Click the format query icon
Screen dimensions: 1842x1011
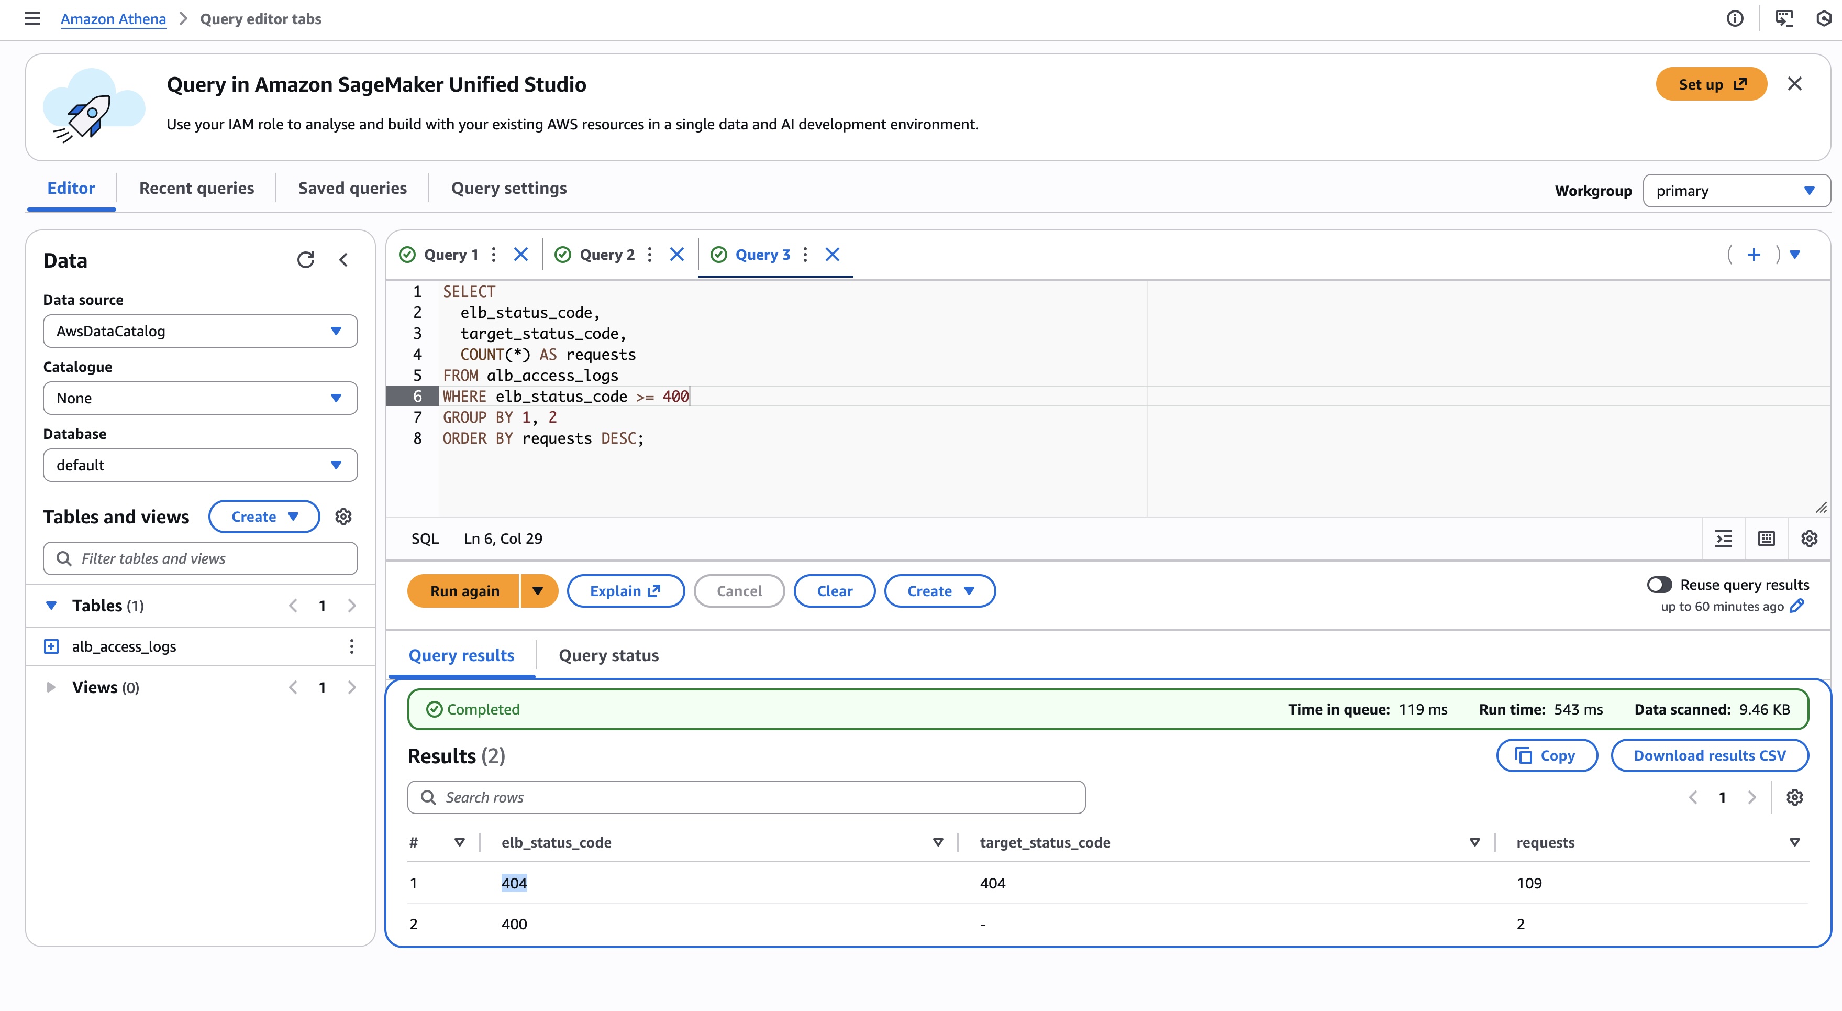click(1724, 539)
